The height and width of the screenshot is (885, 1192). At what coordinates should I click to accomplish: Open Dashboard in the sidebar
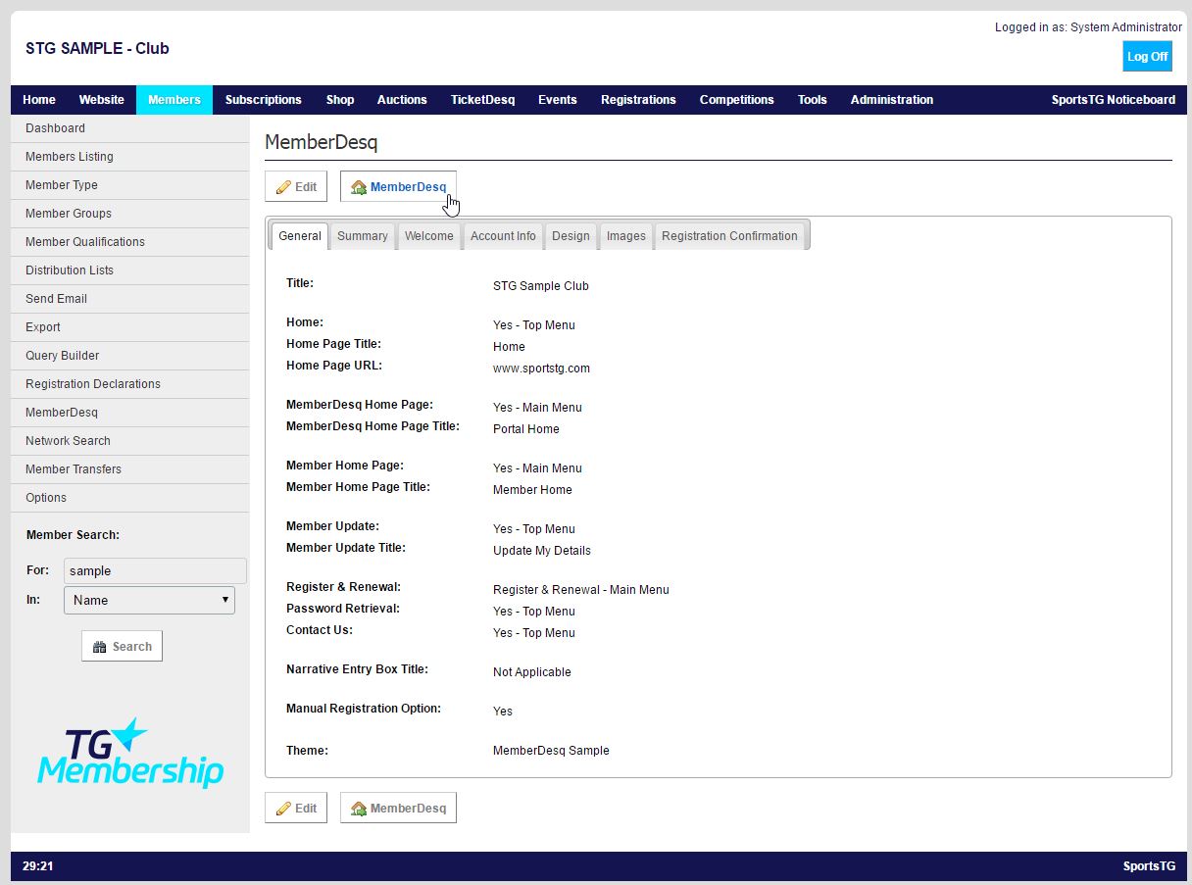(130, 128)
